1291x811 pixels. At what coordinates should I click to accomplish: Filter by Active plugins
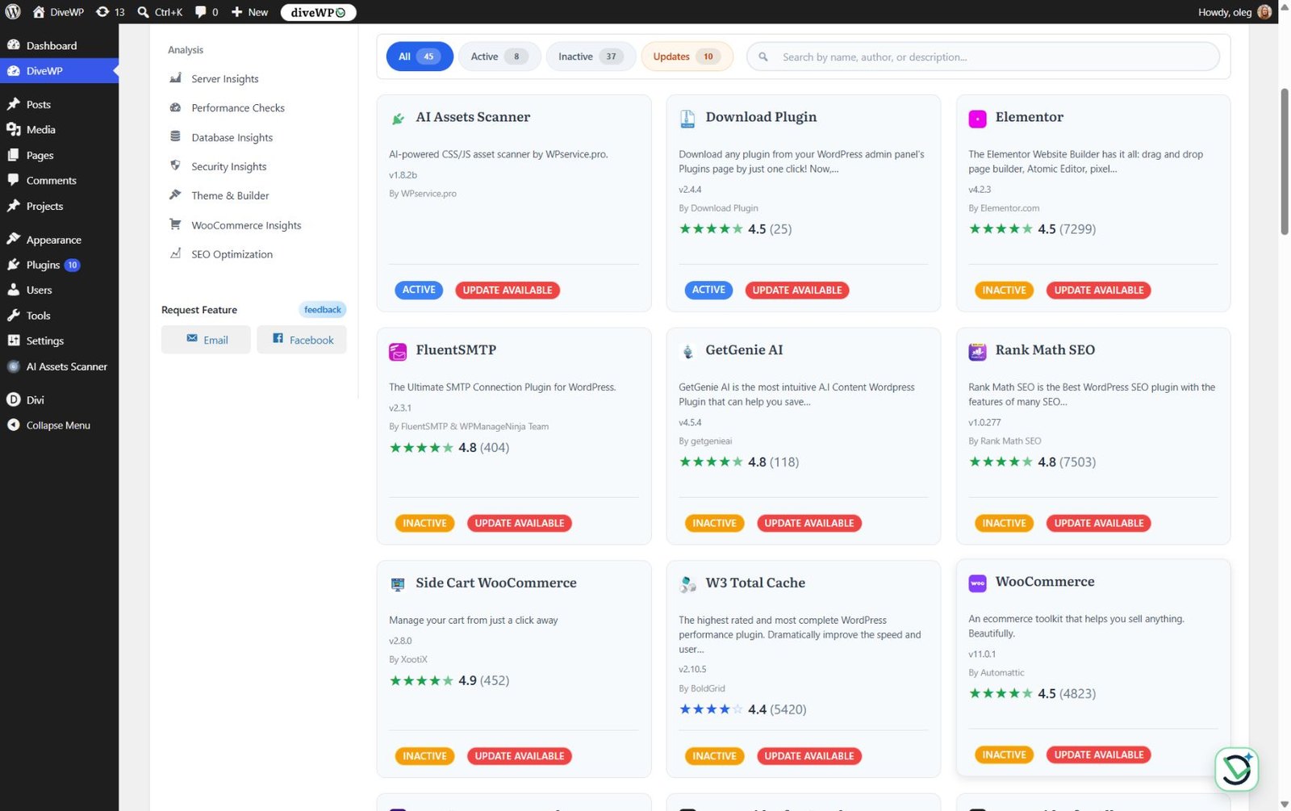[499, 56]
